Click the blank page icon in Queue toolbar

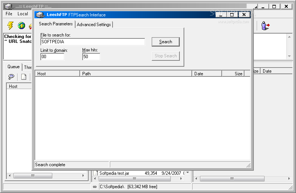(x=24, y=77)
